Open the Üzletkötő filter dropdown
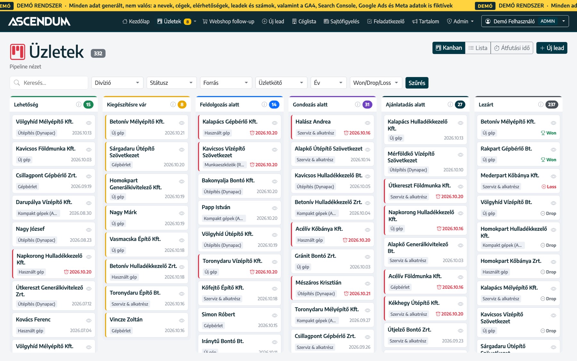577x361 pixels. [281, 83]
